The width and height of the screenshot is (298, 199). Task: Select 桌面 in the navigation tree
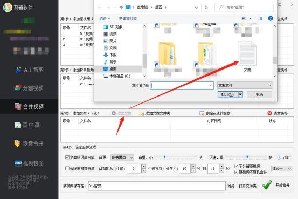click(x=110, y=69)
